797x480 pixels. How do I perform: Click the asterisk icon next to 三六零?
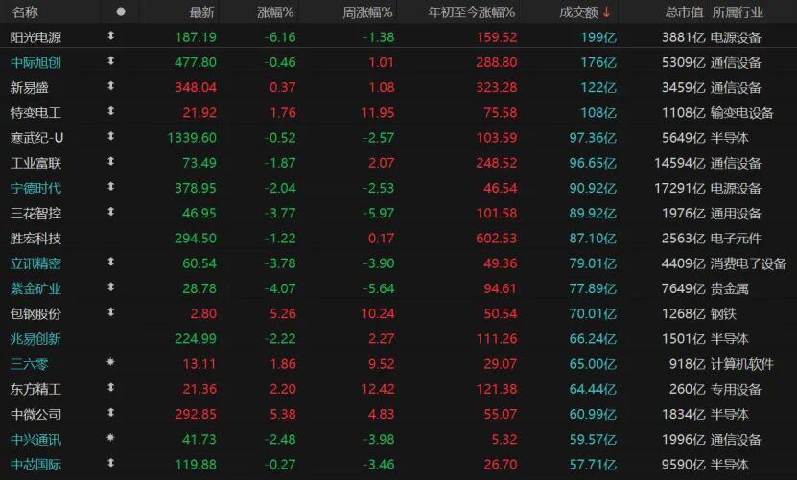pos(111,363)
